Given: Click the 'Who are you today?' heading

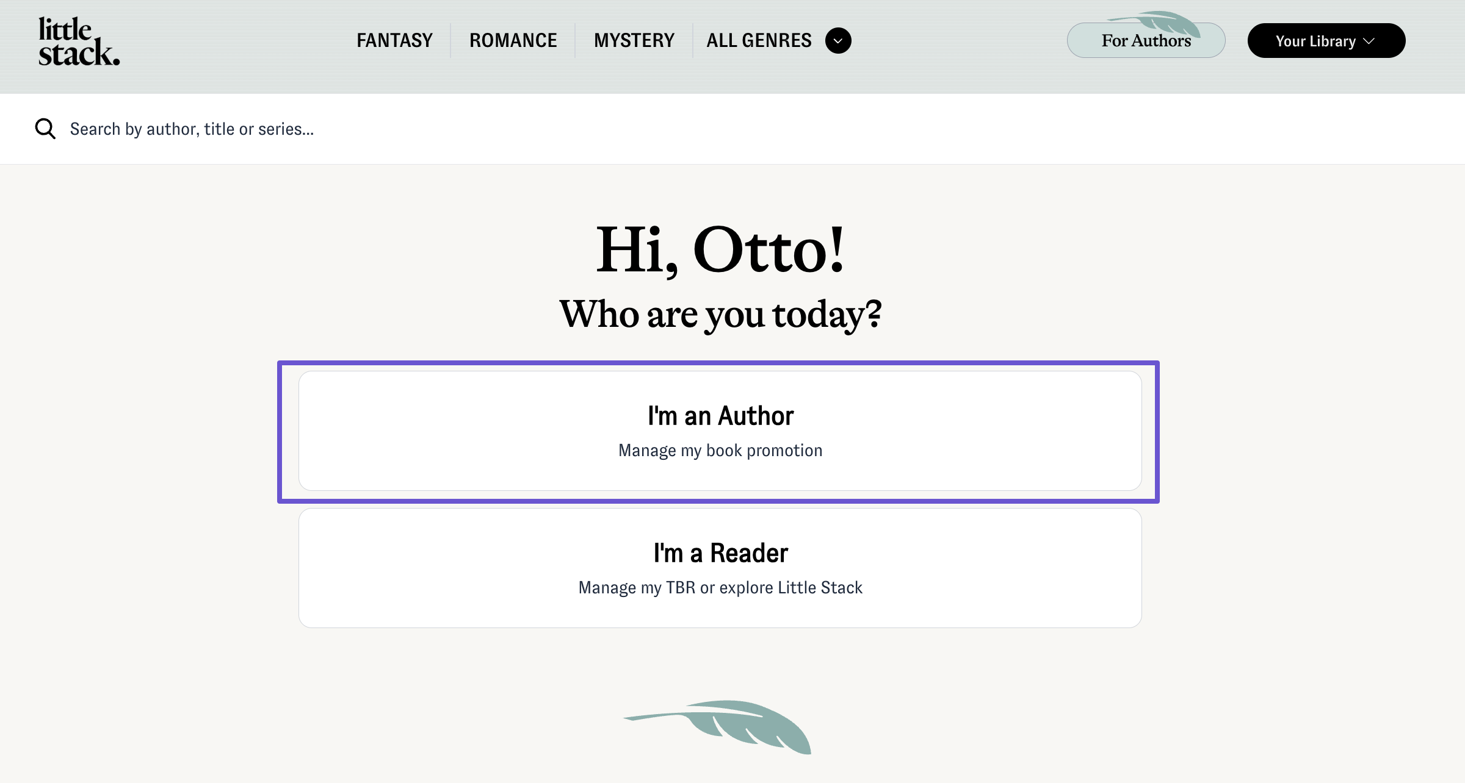Looking at the screenshot, I should coord(720,315).
